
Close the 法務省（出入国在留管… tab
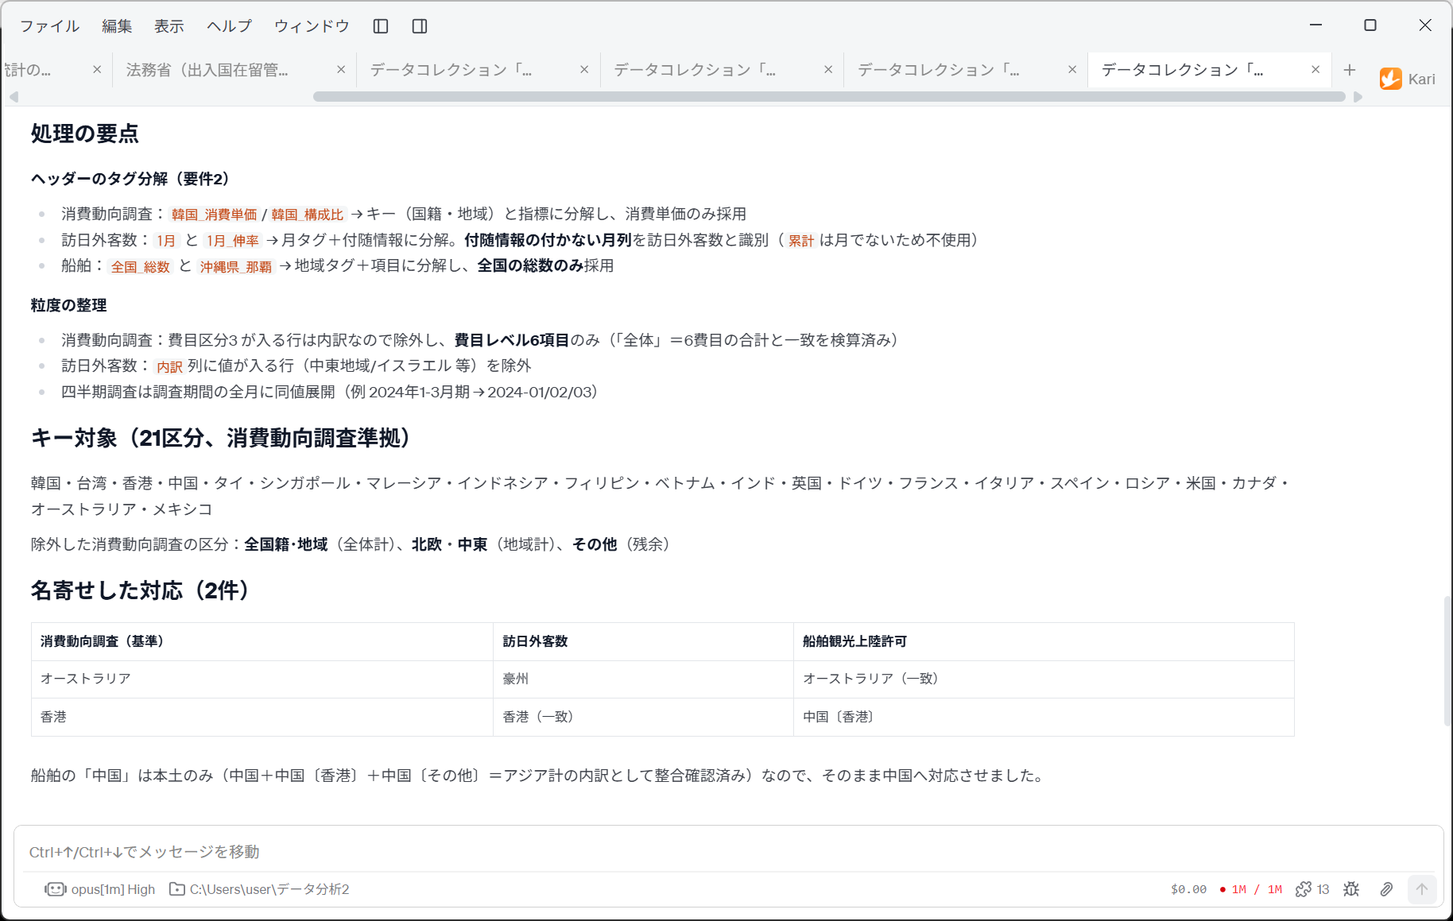pos(341,70)
